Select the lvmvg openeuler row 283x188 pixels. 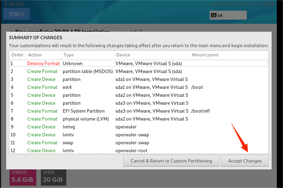click(138, 127)
